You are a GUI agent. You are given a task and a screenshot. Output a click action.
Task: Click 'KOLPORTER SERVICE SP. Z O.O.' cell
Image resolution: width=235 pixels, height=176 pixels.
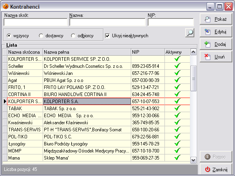87,59
